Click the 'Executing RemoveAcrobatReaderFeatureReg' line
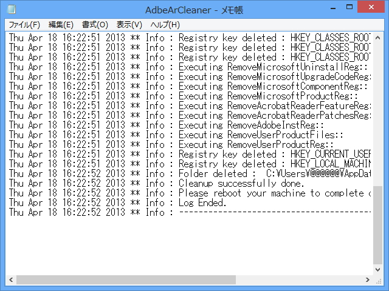Image resolution: width=389 pixels, height=291 pixels. pyautogui.click(x=190, y=105)
